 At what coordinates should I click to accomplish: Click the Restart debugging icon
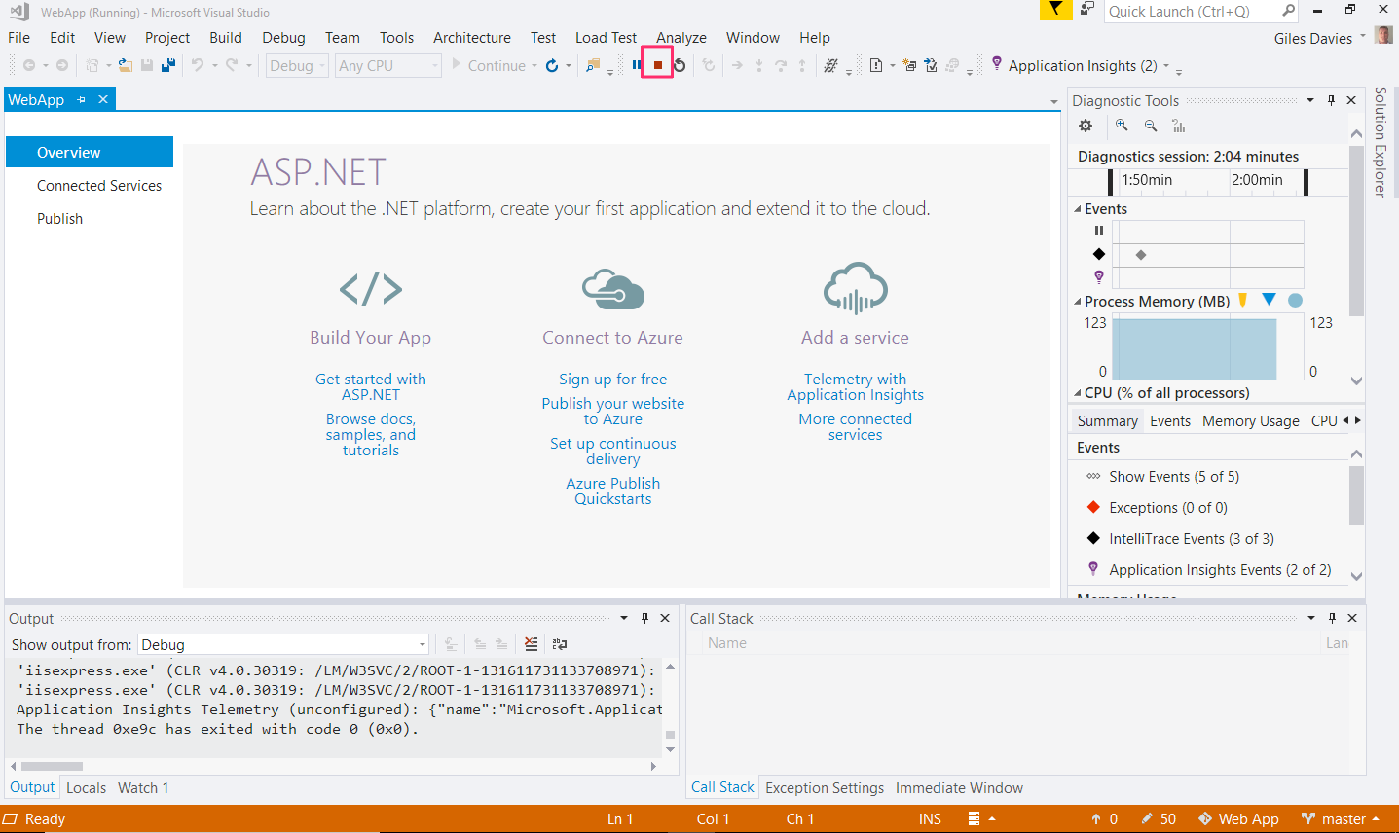point(680,66)
